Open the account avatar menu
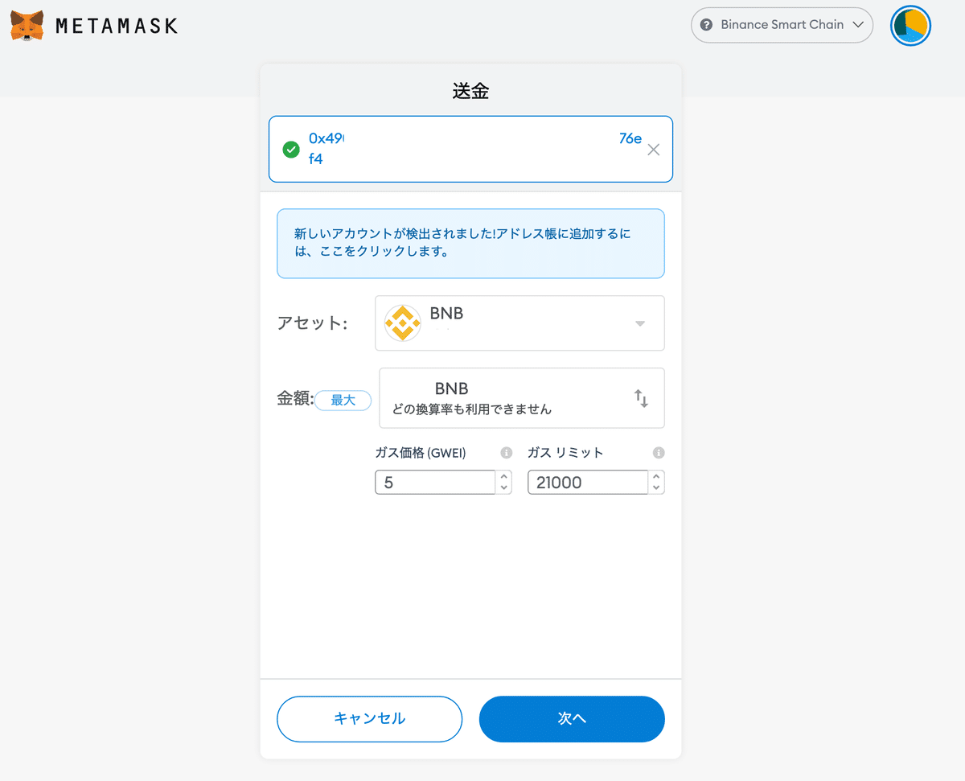Image resolution: width=965 pixels, height=781 pixels. pos(910,26)
